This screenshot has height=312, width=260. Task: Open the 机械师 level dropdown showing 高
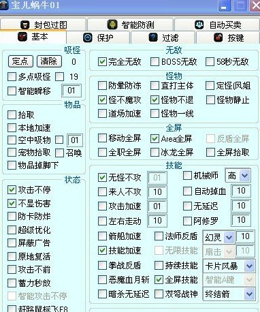245,176
